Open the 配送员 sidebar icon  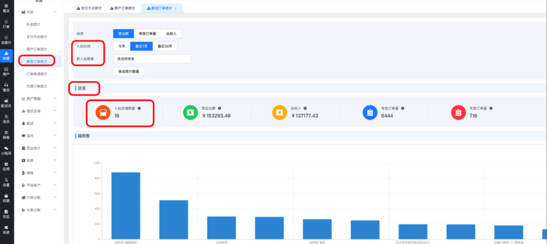(x=6, y=103)
